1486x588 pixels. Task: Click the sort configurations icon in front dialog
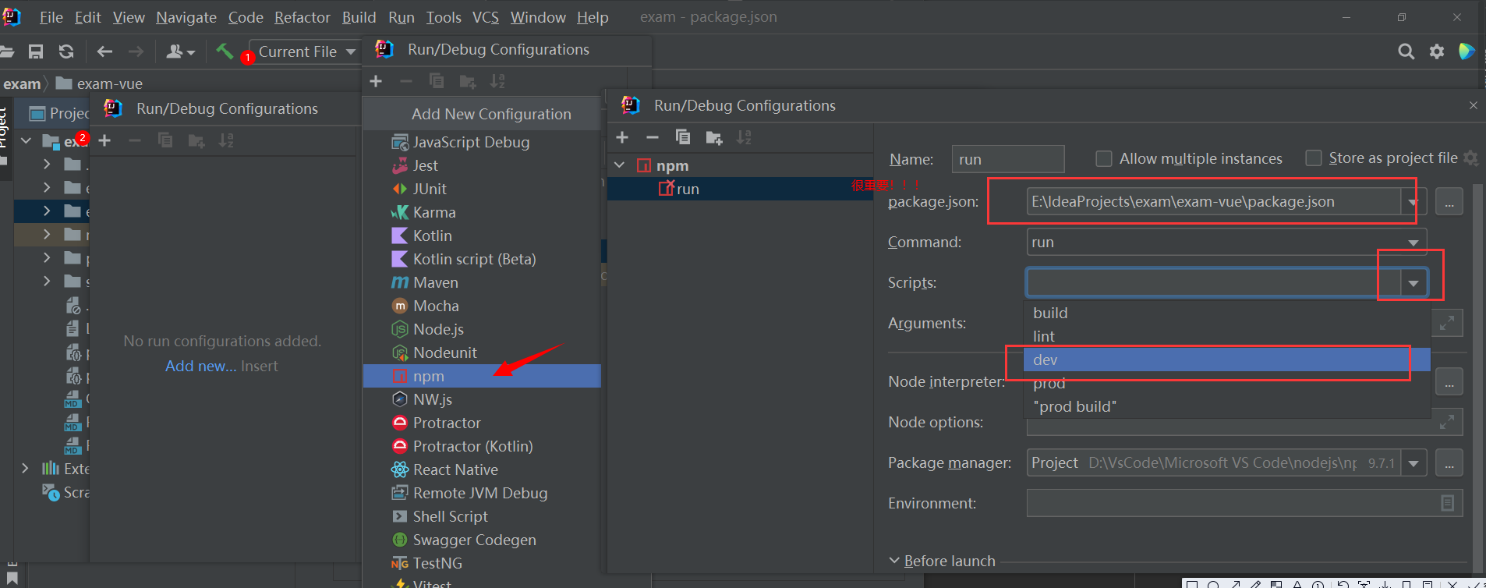coord(744,137)
